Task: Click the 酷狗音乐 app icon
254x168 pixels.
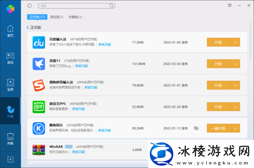Action: [x=39, y=128]
